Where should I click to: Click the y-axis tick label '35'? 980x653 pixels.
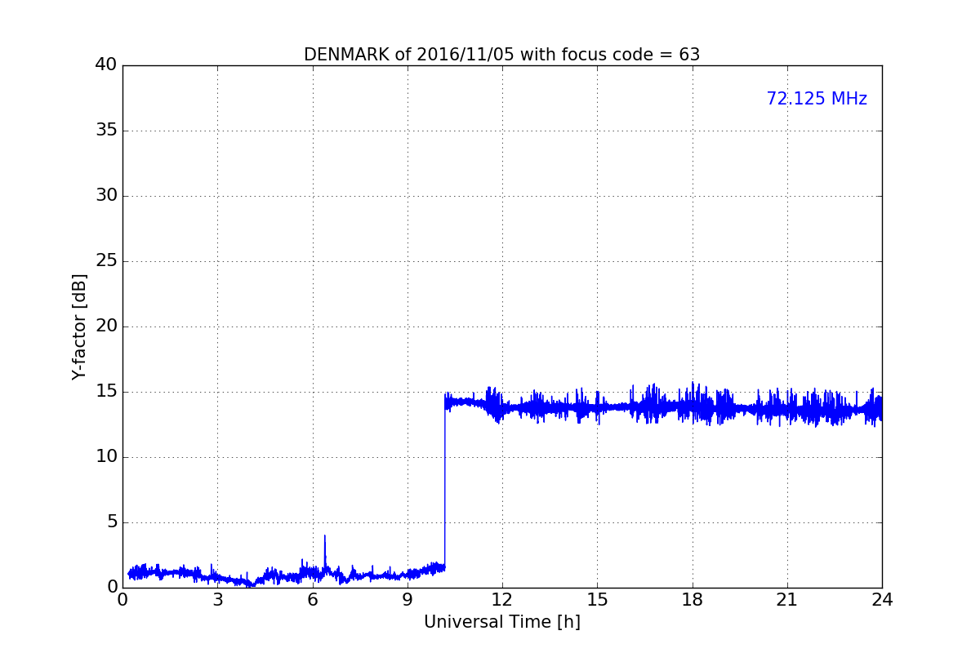tap(106, 131)
